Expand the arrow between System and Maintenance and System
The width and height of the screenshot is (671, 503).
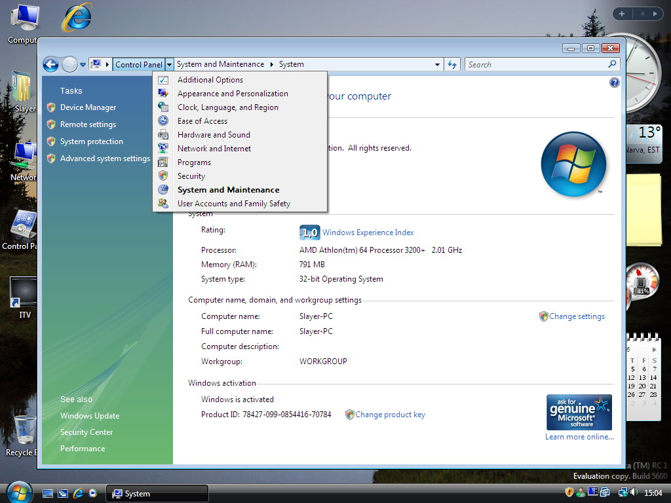click(x=272, y=65)
